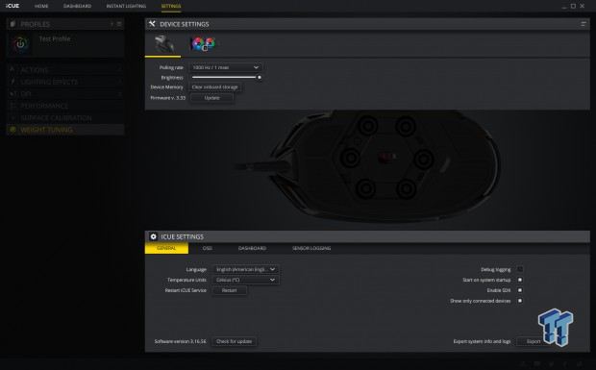Open Instant Lighting menu
The image size is (596, 370).
coord(126,6)
